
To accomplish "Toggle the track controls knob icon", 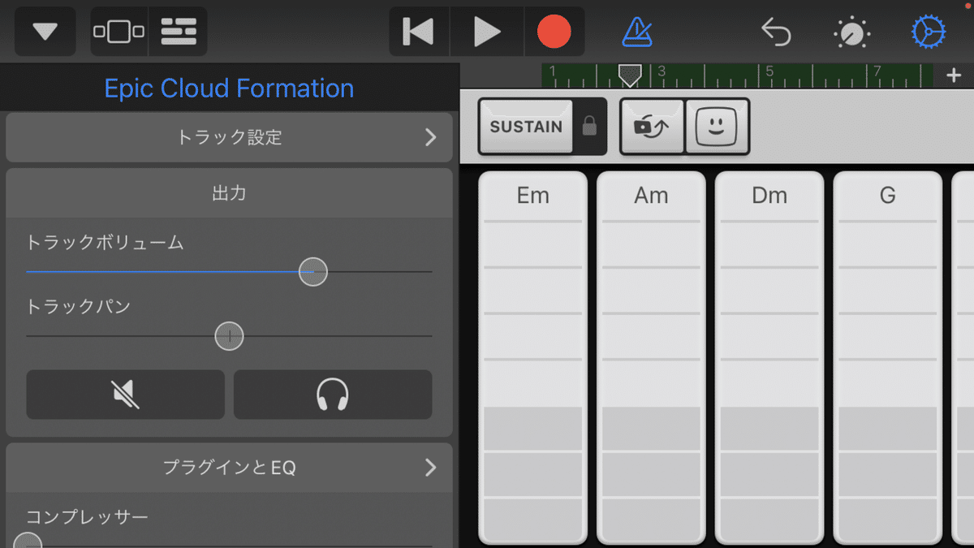I will (851, 32).
